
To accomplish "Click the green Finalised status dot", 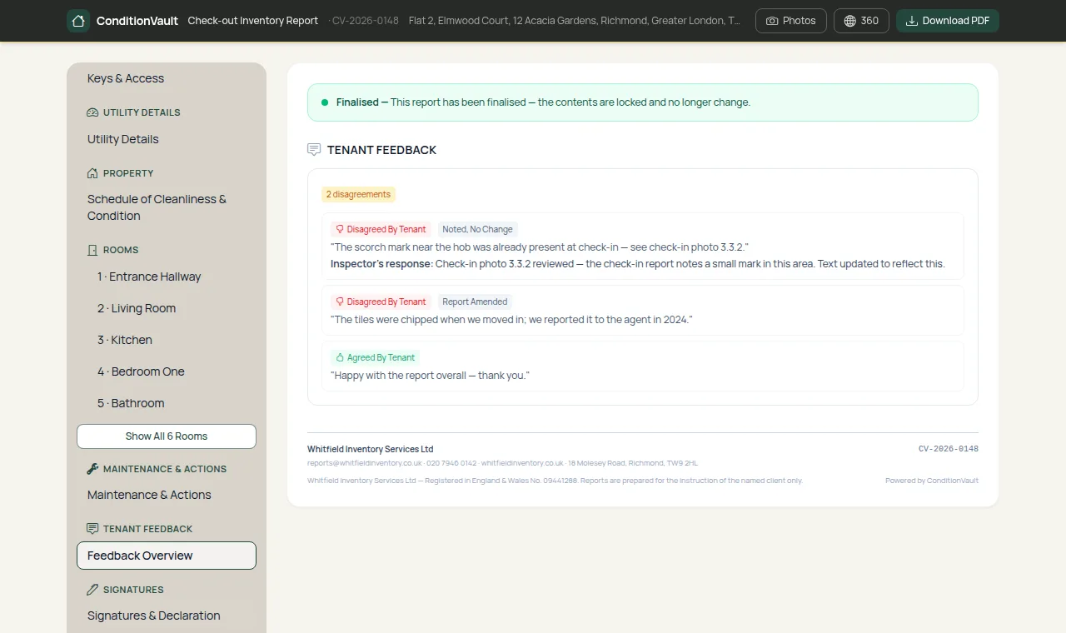I will click(325, 102).
